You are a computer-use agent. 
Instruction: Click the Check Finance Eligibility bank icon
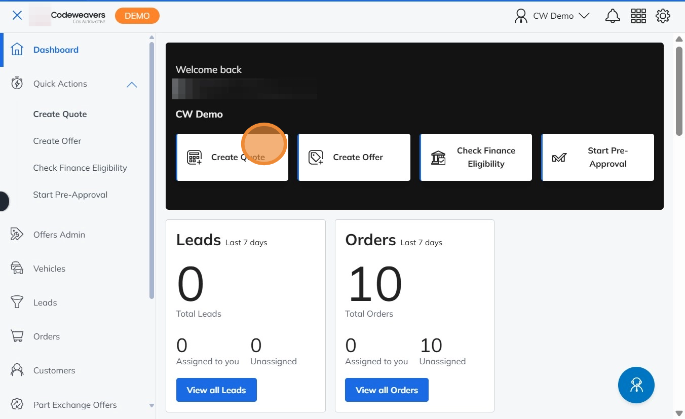tap(438, 157)
